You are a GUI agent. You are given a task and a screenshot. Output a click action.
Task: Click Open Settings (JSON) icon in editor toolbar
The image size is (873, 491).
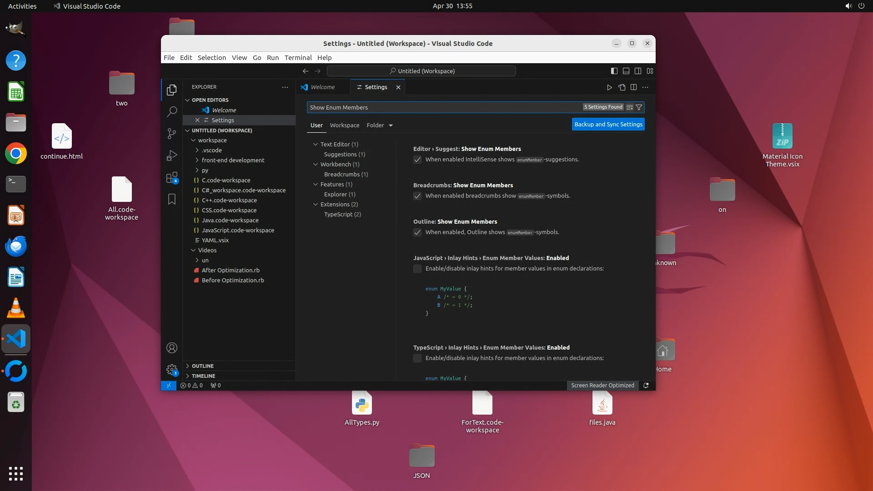point(622,87)
